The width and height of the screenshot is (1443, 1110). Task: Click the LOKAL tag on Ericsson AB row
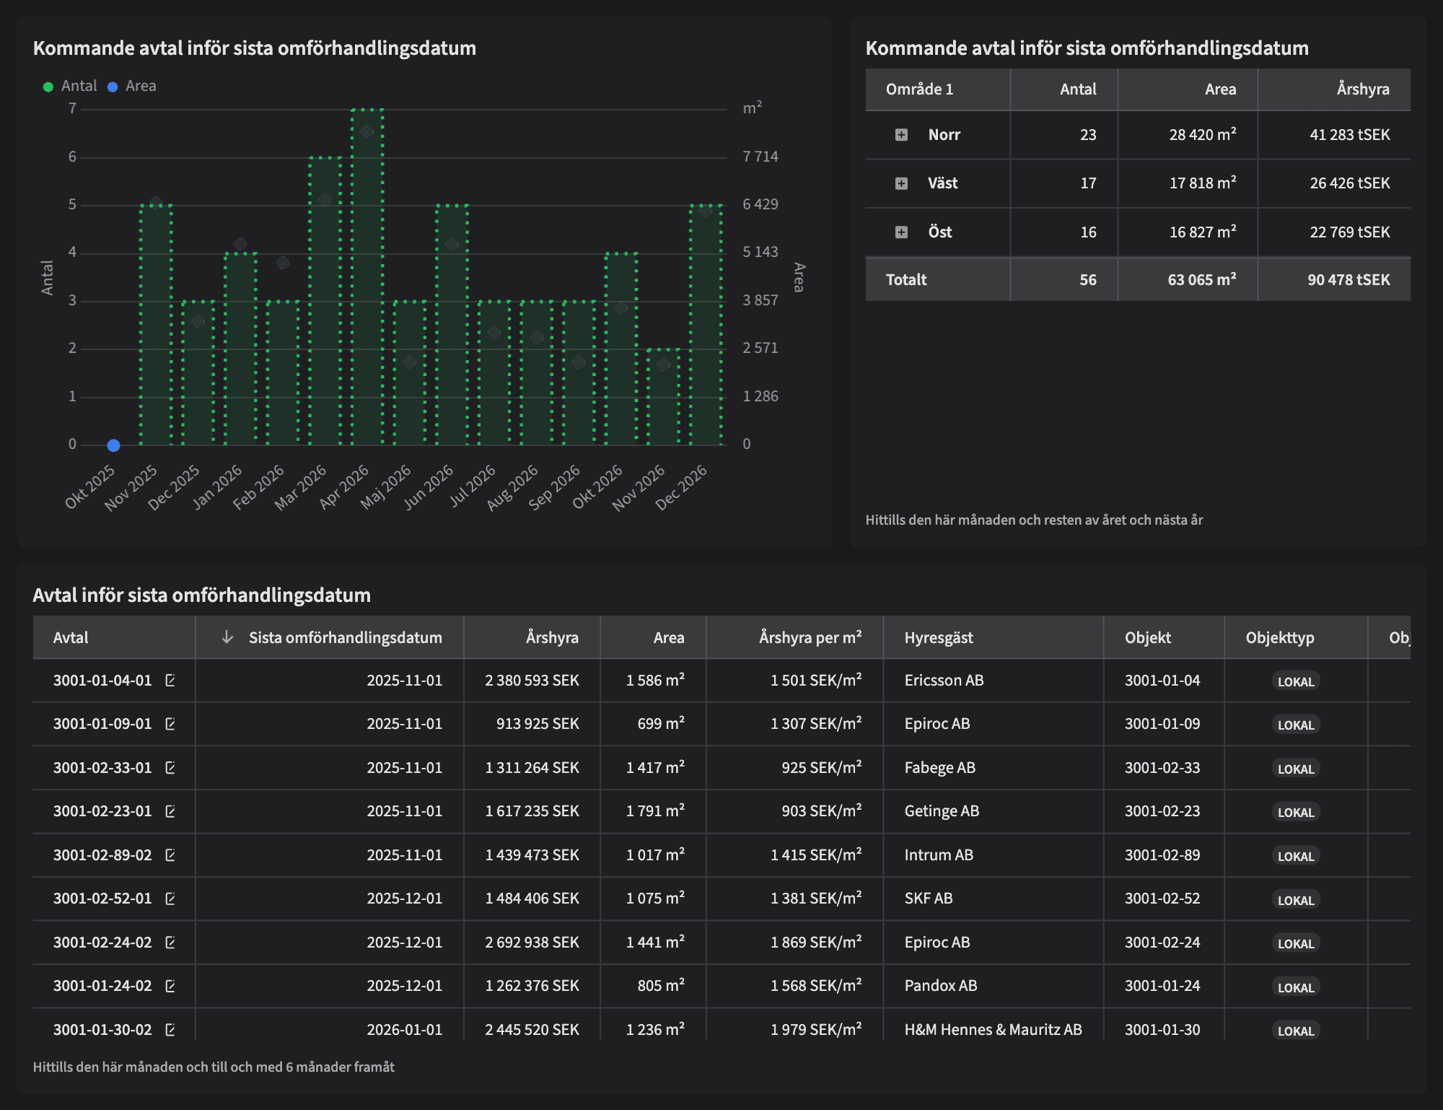[1295, 681]
